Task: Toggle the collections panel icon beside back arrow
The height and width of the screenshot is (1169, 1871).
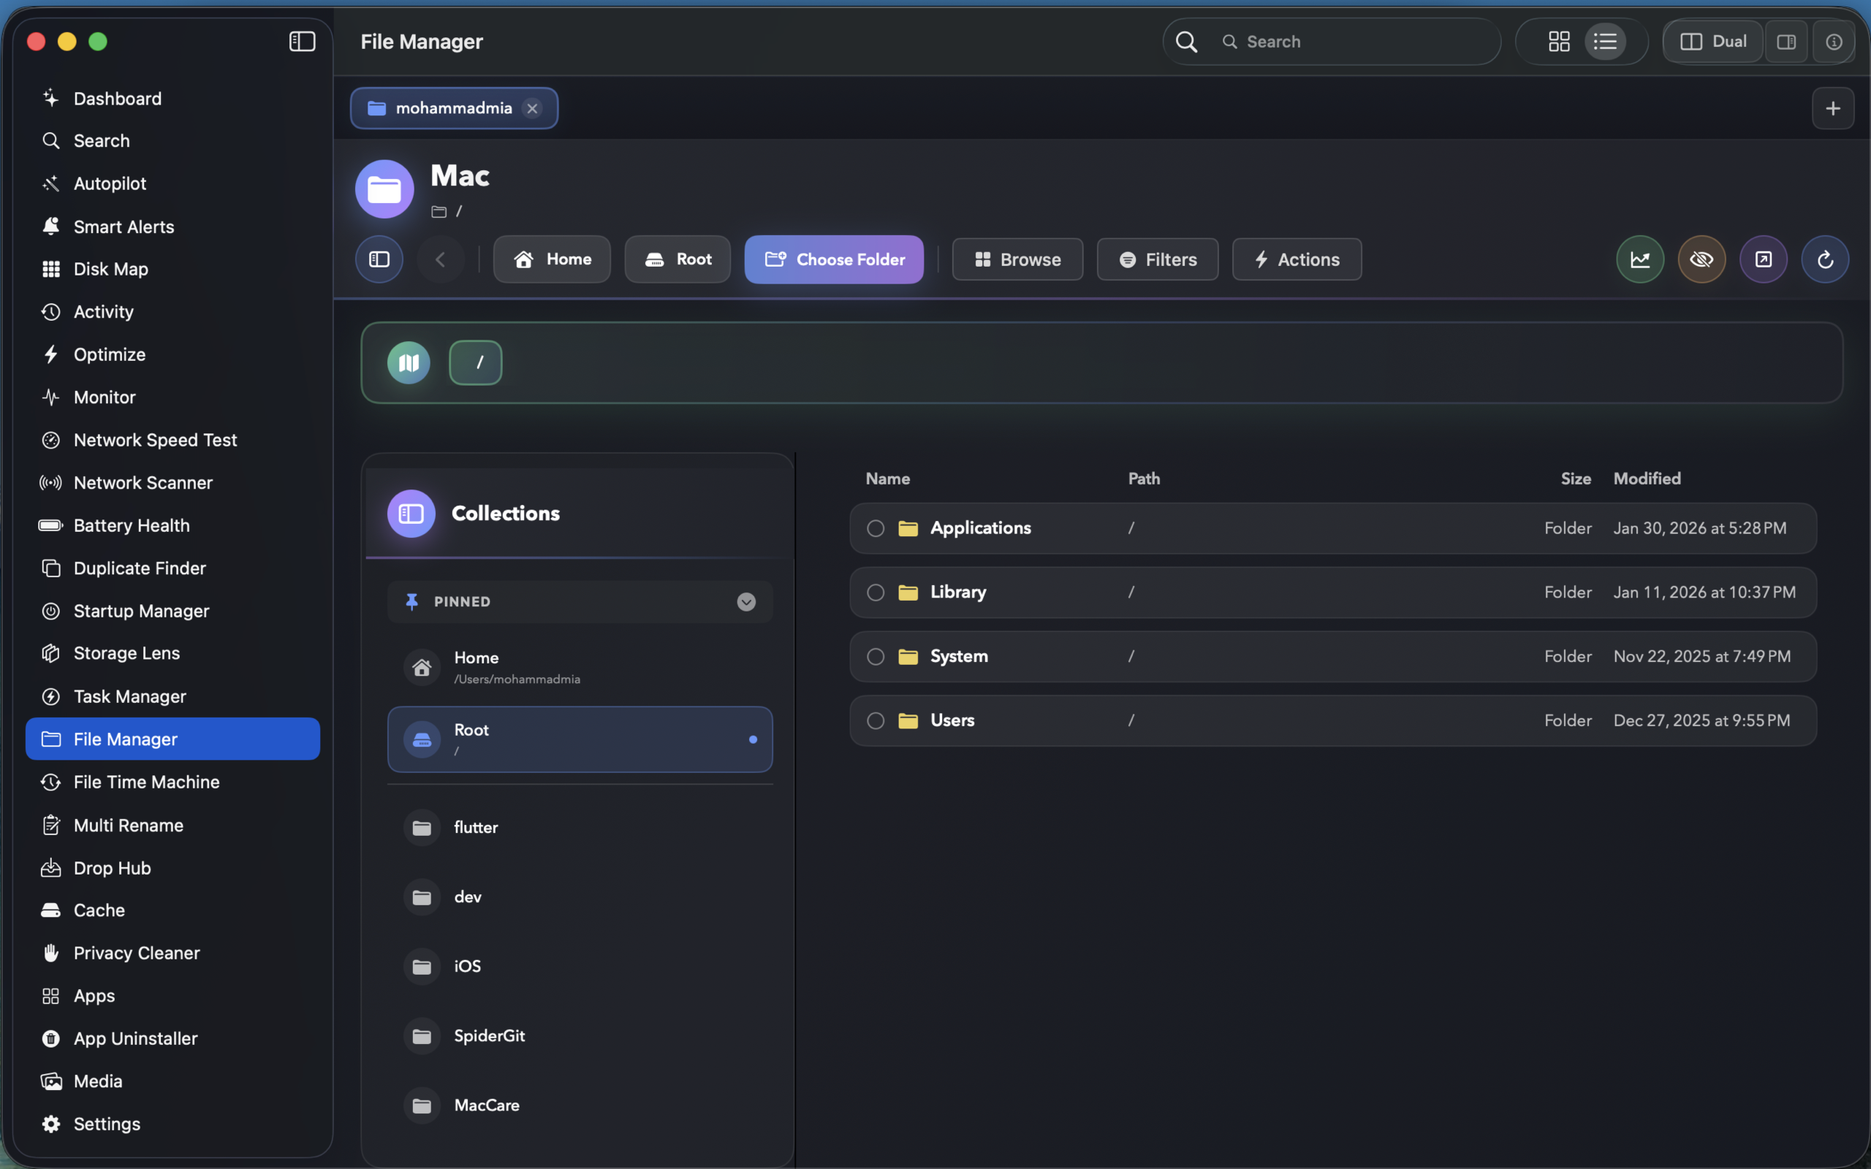Action: tap(379, 259)
